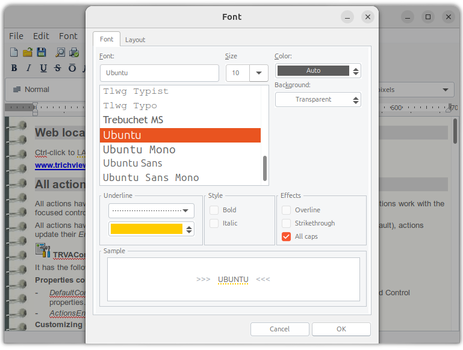Open the Background Transparent combo box
The width and height of the screenshot is (463, 350).
tap(317, 99)
